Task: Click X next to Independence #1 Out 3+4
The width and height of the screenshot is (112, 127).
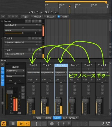Action: (x=40, y=54)
